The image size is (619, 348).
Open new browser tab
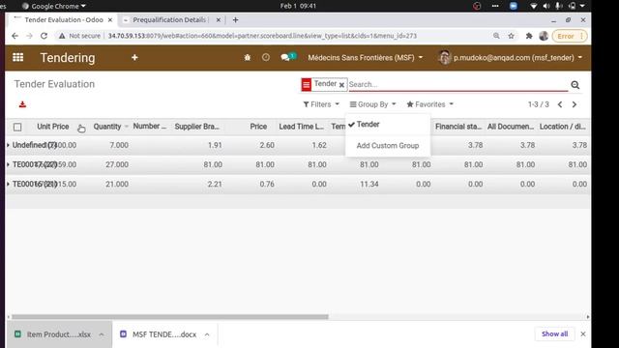(x=235, y=19)
